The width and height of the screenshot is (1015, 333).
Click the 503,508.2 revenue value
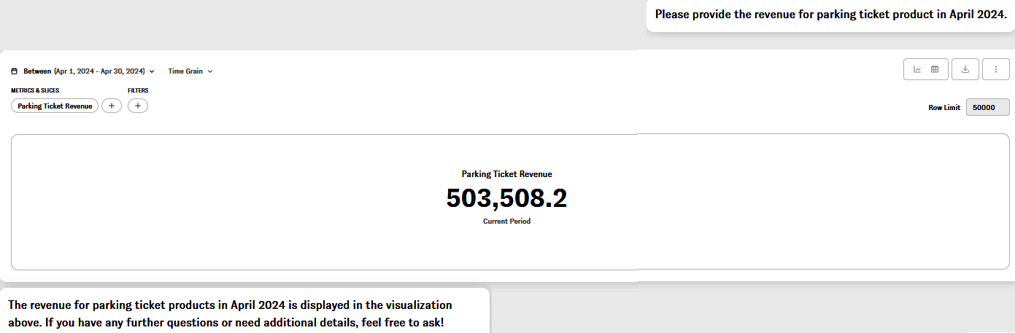506,198
